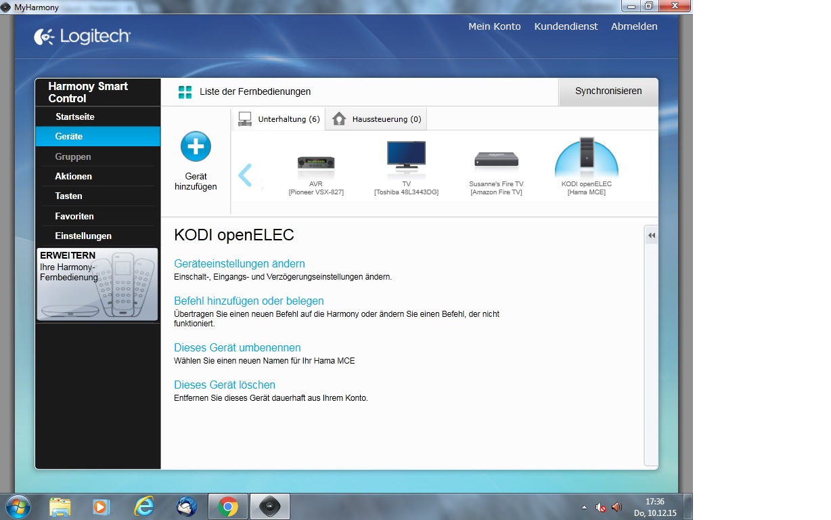
Task: Go to Favoriten in the sidebar
Action: pyautogui.click(x=74, y=216)
